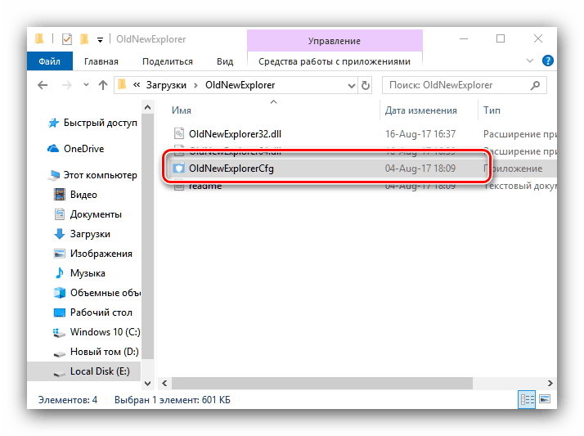Click the Управление contextual tab header
Image resolution: width=584 pixels, height=436 pixels.
[x=335, y=41]
